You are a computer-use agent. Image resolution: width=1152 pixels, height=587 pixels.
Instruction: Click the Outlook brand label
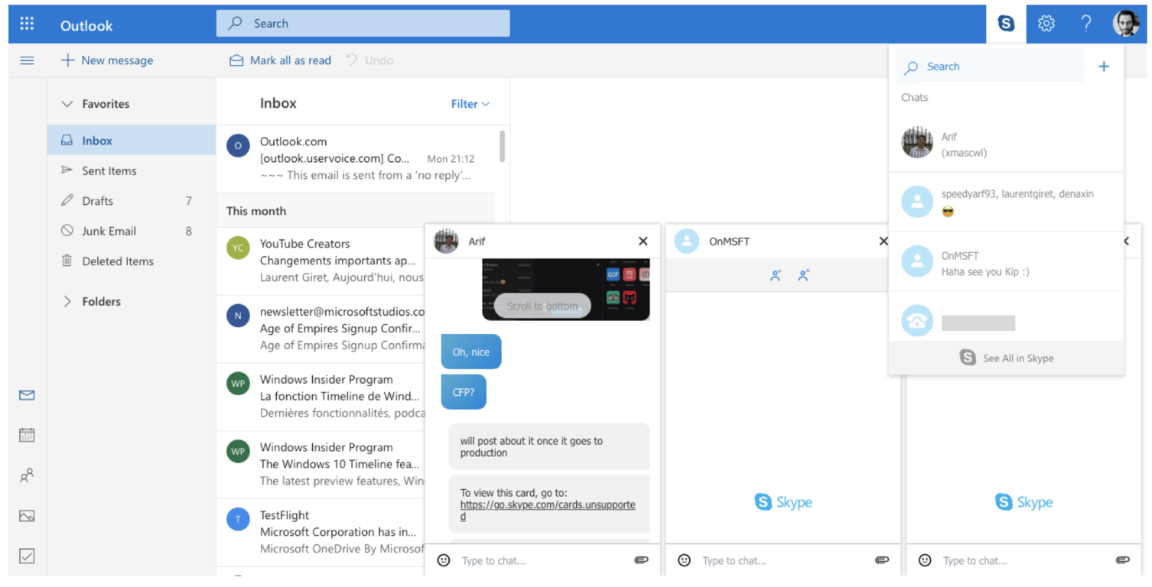pos(86,25)
